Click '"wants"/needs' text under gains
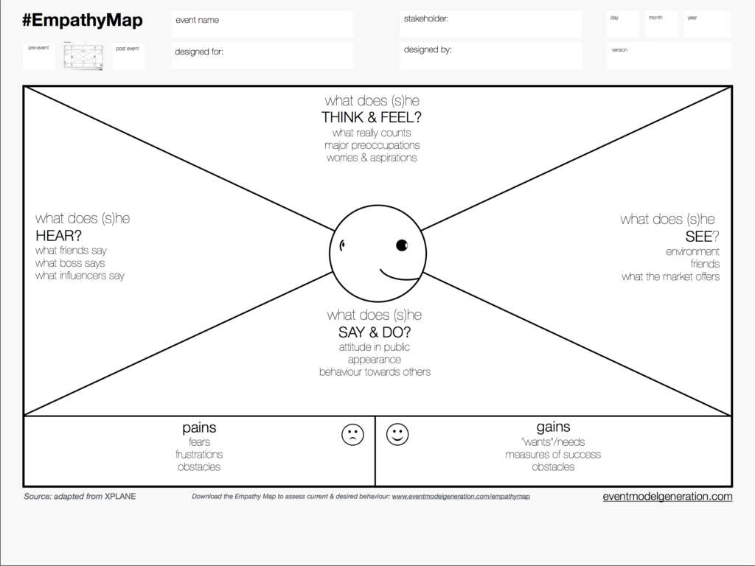Viewport: 755px width, 566px height. [x=553, y=442]
